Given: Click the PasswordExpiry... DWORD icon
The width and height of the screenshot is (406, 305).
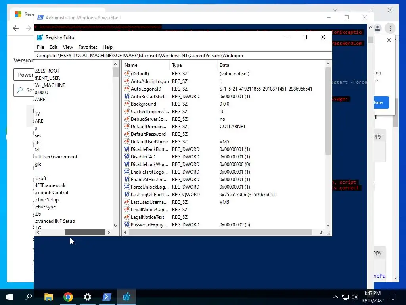Looking at the screenshot, I should [126, 225].
